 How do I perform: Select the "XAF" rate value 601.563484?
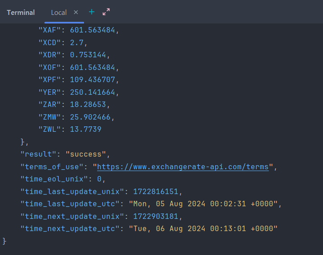(92, 30)
